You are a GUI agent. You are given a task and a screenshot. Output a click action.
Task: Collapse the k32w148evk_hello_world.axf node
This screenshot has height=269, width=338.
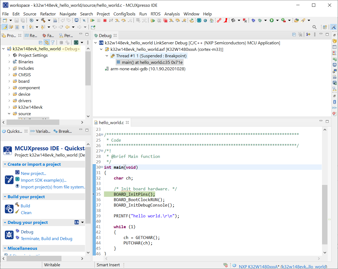(x=101, y=49)
